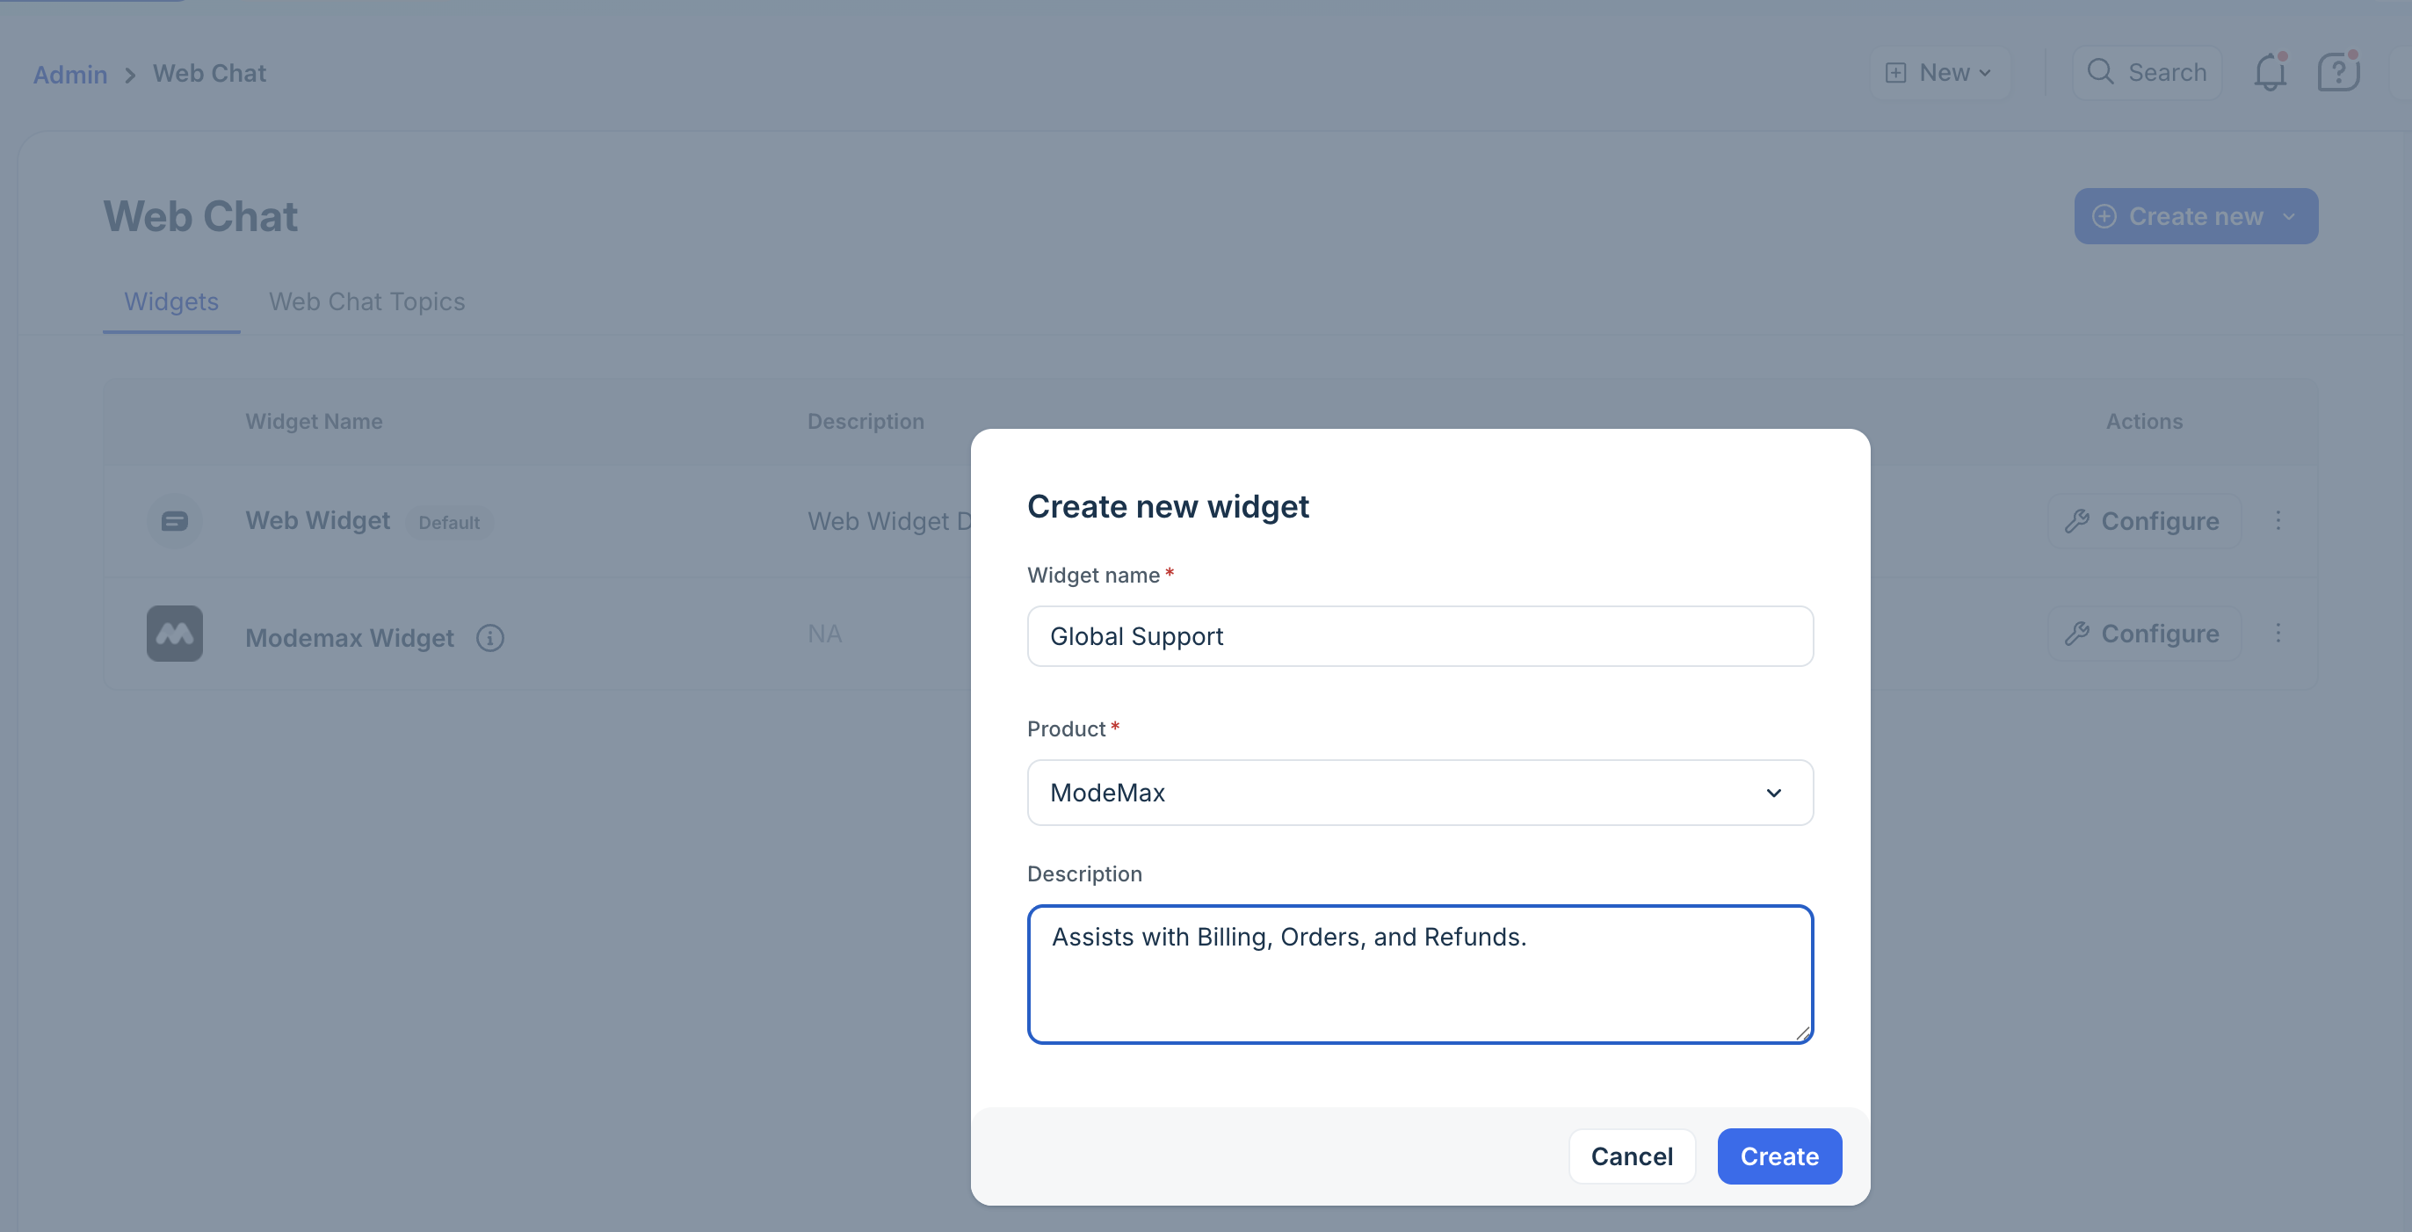This screenshot has width=2412, height=1232.
Task: Click the Widget name input field
Action: 1419,636
